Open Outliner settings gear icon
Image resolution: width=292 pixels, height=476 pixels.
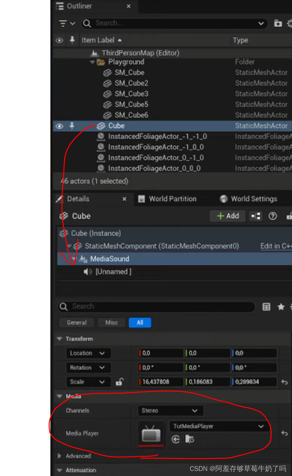[290, 23]
